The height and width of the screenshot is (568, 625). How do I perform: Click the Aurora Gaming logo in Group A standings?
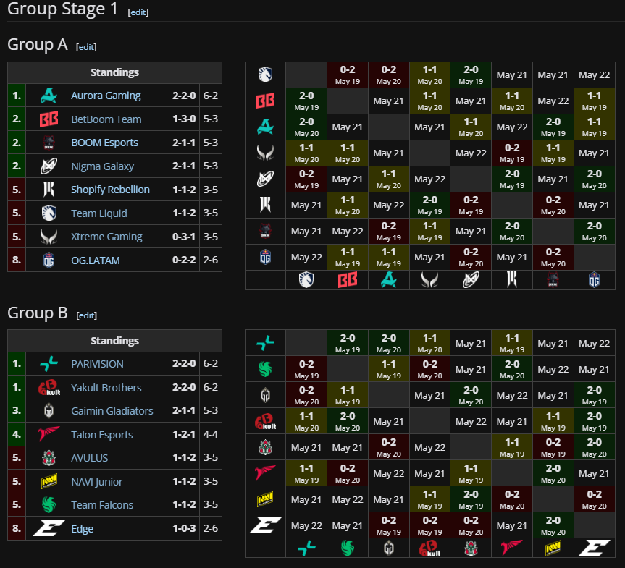[x=49, y=96]
